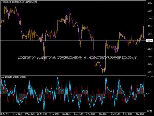Click the 1.21600 price scale value
This screenshot has width=154, height=116.
[x=149, y=49]
